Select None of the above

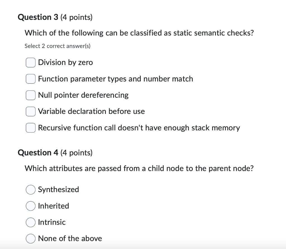[30, 239]
